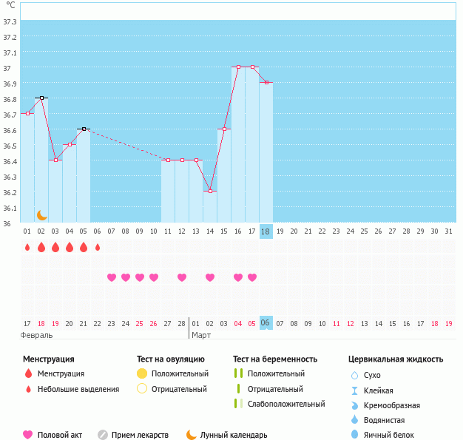Image resolution: width=463 pixels, height=440 pixels.
Task: Click the temperature point at 37 on day 16
Action: 238,67
